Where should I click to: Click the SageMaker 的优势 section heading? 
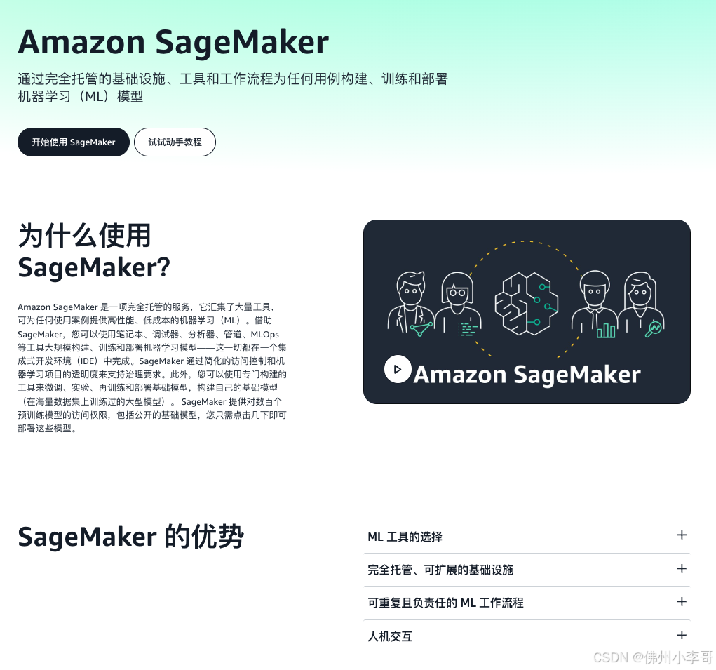[x=130, y=537]
